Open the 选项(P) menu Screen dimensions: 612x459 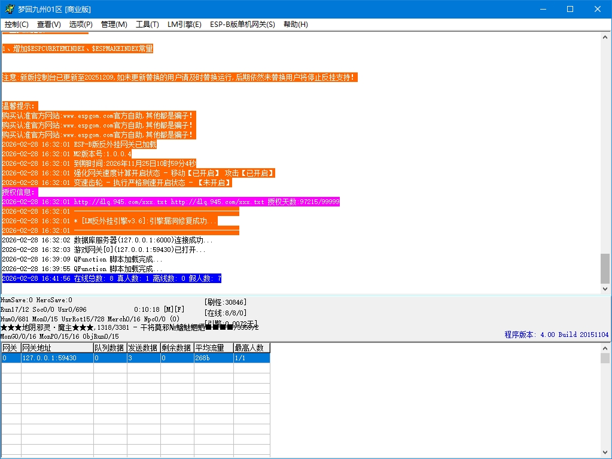(x=81, y=25)
